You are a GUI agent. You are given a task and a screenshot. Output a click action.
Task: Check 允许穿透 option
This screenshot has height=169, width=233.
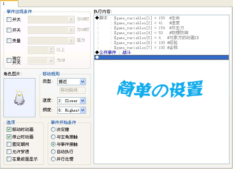pos(9,151)
